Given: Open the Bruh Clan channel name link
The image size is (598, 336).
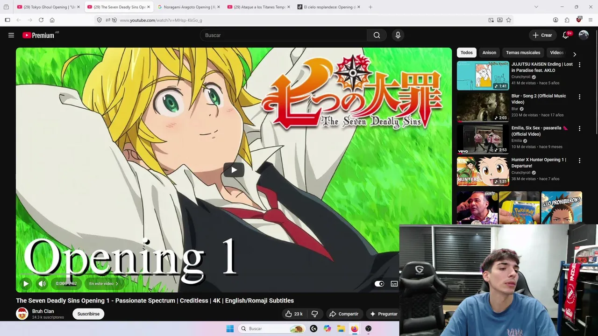Looking at the screenshot, I should point(43,311).
